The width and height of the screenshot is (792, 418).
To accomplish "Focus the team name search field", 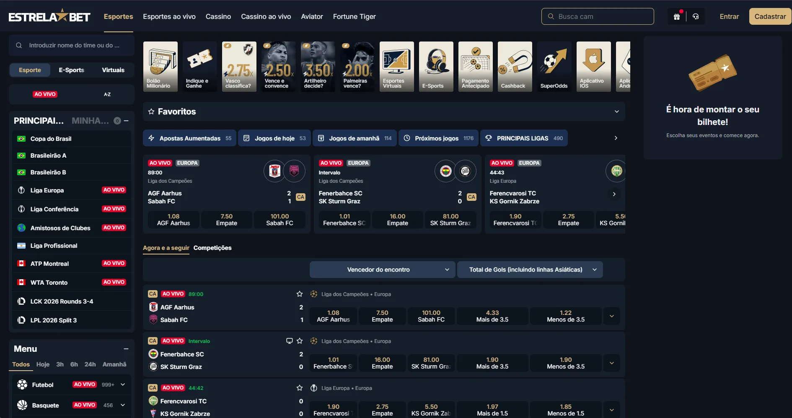I will point(72,45).
